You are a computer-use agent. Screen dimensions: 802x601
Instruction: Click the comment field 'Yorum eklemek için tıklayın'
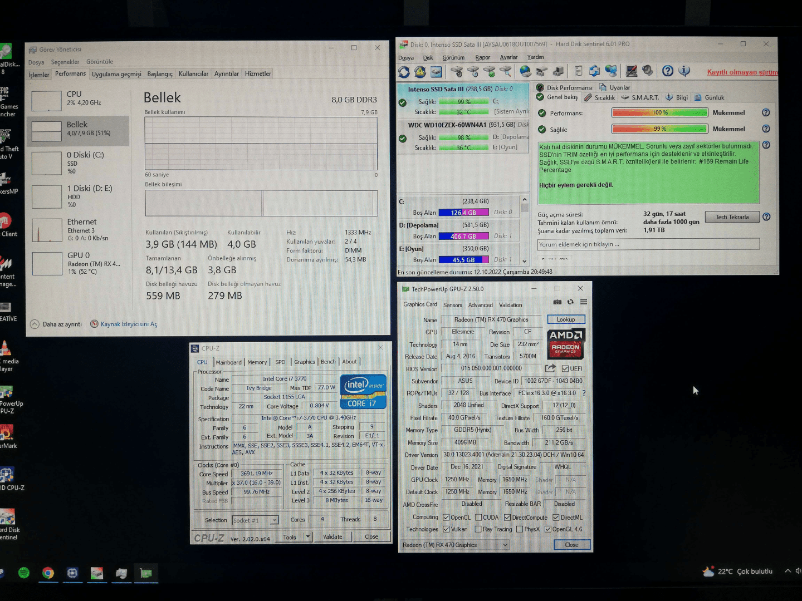pyautogui.click(x=648, y=244)
